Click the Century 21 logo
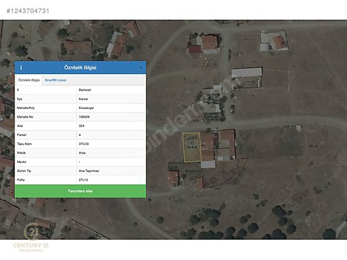Screen dimensions: 347x260 [x=31, y=238]
